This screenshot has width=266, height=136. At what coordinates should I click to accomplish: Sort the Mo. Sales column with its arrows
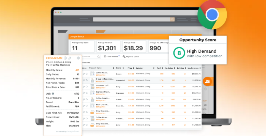pyautogui.click(x=174, y=68)
